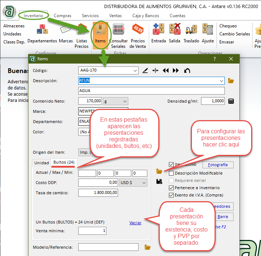Click the density calculator icon
The height and width of the screenshot is (256, 261).
(231, 101)
